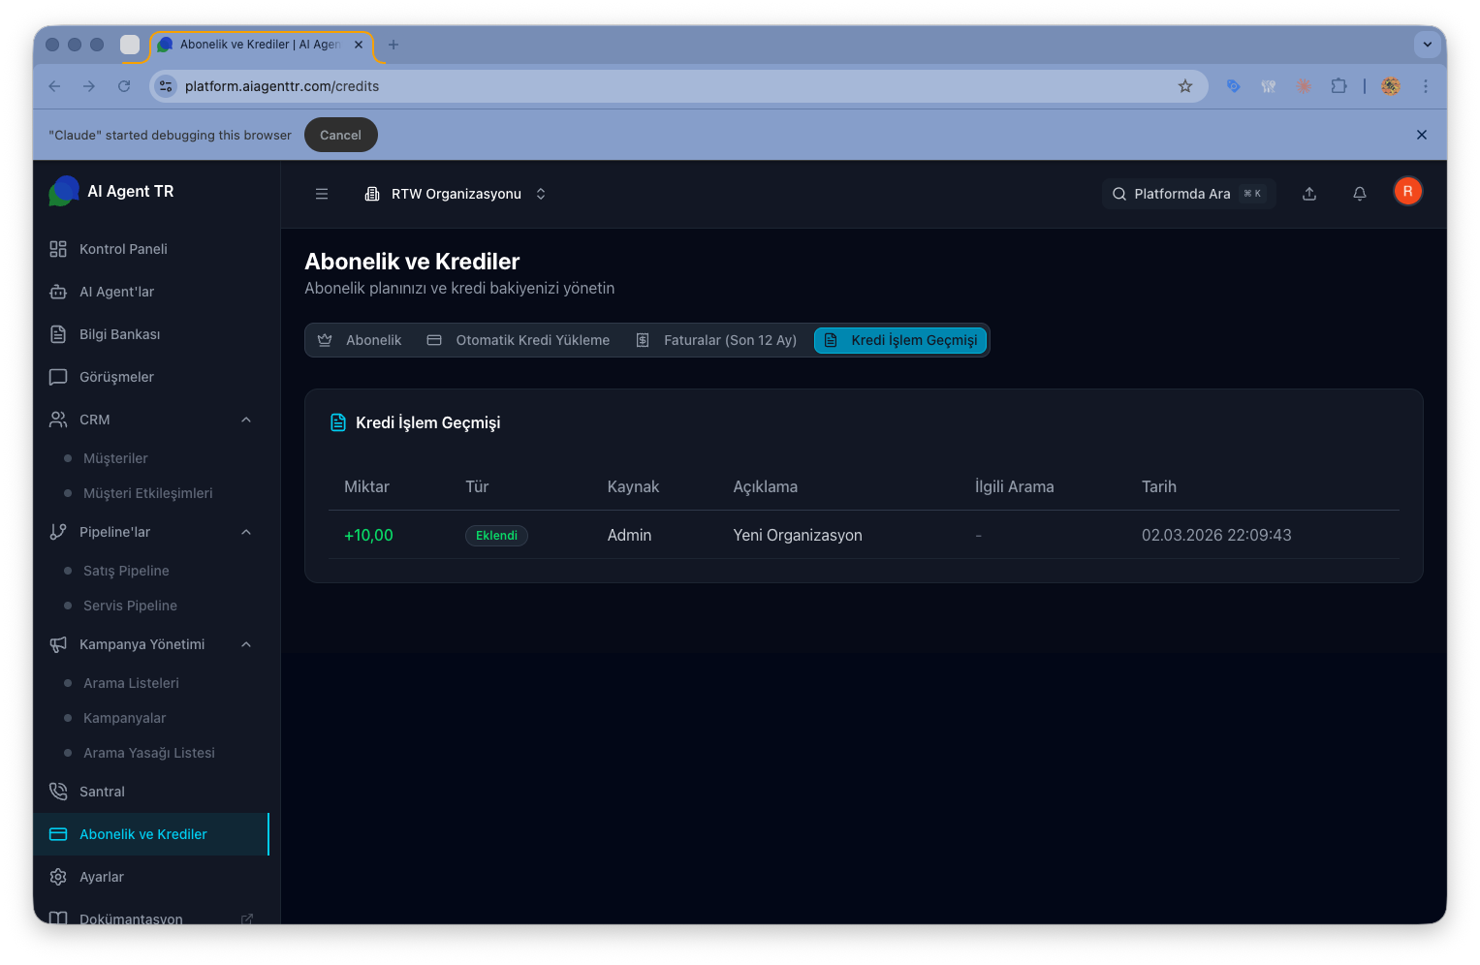The width and height of the screenshot is (1480, 965).
Task: Collapse the Kampanya Yönetimi chevron
Action: click(246, 644)
